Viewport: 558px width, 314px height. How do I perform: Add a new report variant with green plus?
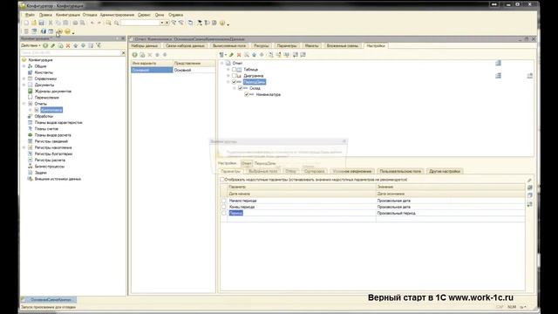(135, 55)
